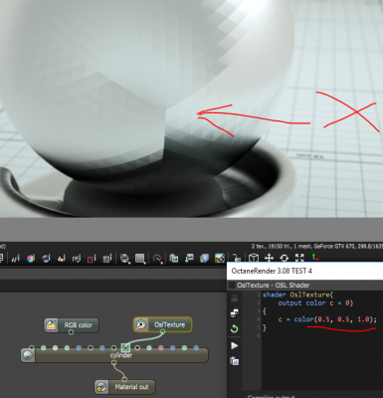
Task: Click the rotate/orbit arrows icon
Action: [x=285, y=258]
